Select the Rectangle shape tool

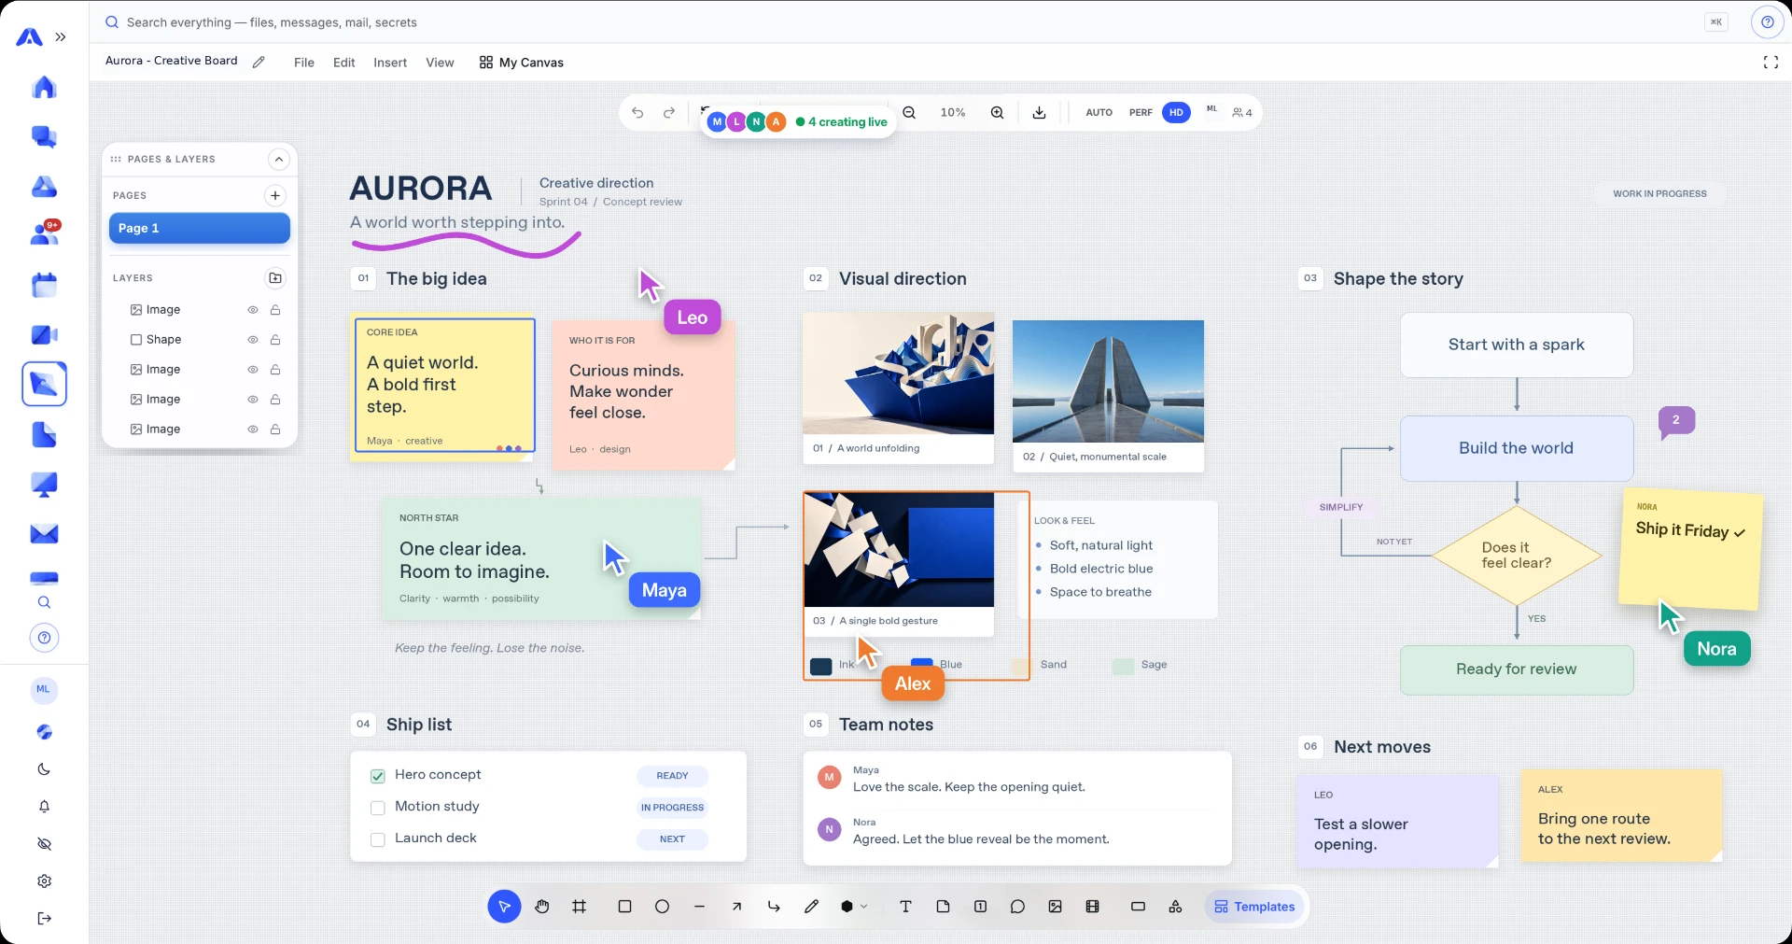point(625,907)
